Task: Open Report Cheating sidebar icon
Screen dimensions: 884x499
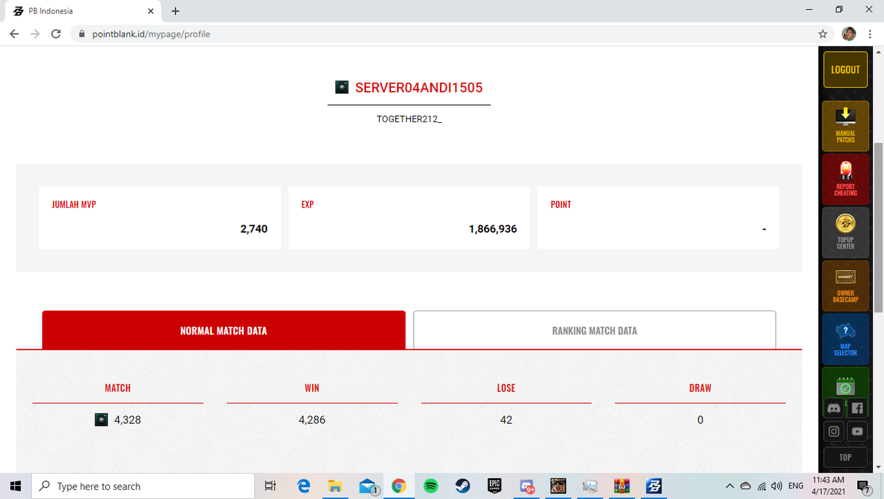Action: pyautogui.click(x=845, y=179)
